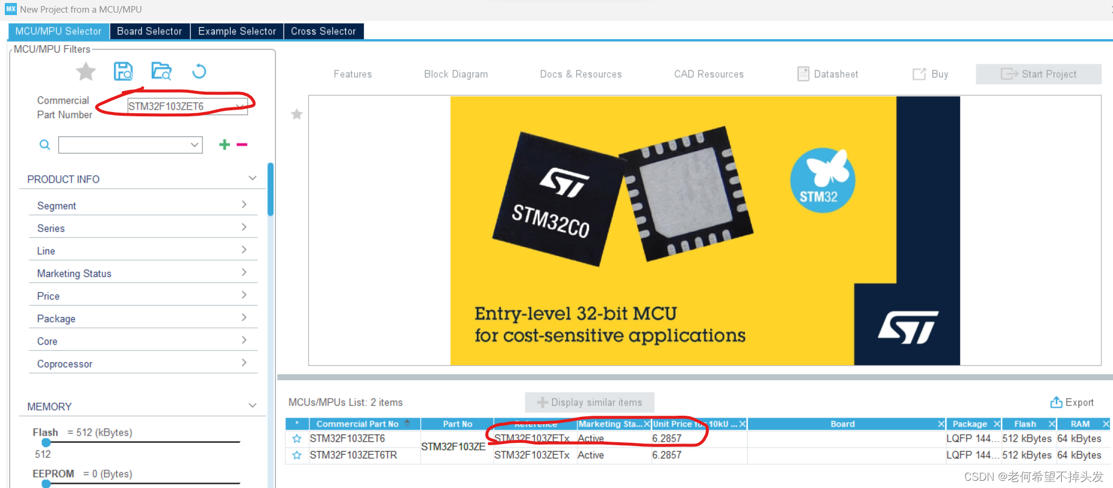Close the Unit Price column with its X
The image size is (1113, 488).
coord(743,424)
